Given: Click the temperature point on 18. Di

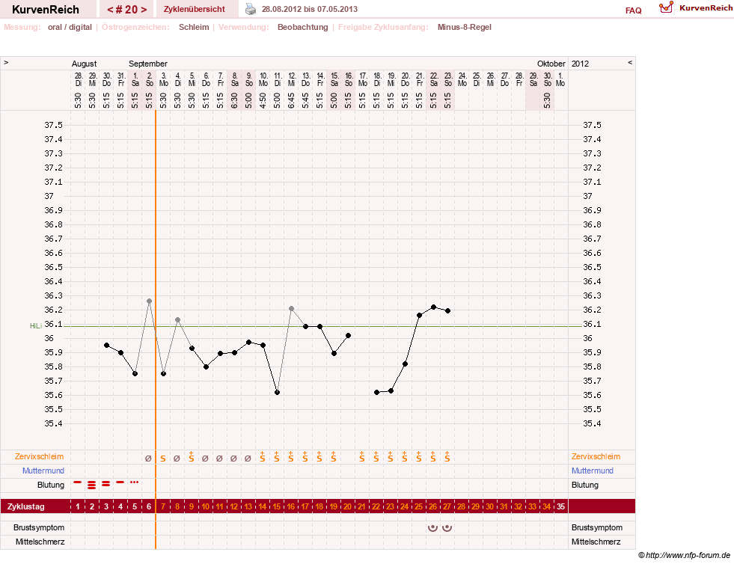Looking at the screenshot, I should 377,392.
